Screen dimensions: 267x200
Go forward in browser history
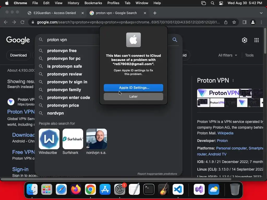coord(14,22)
